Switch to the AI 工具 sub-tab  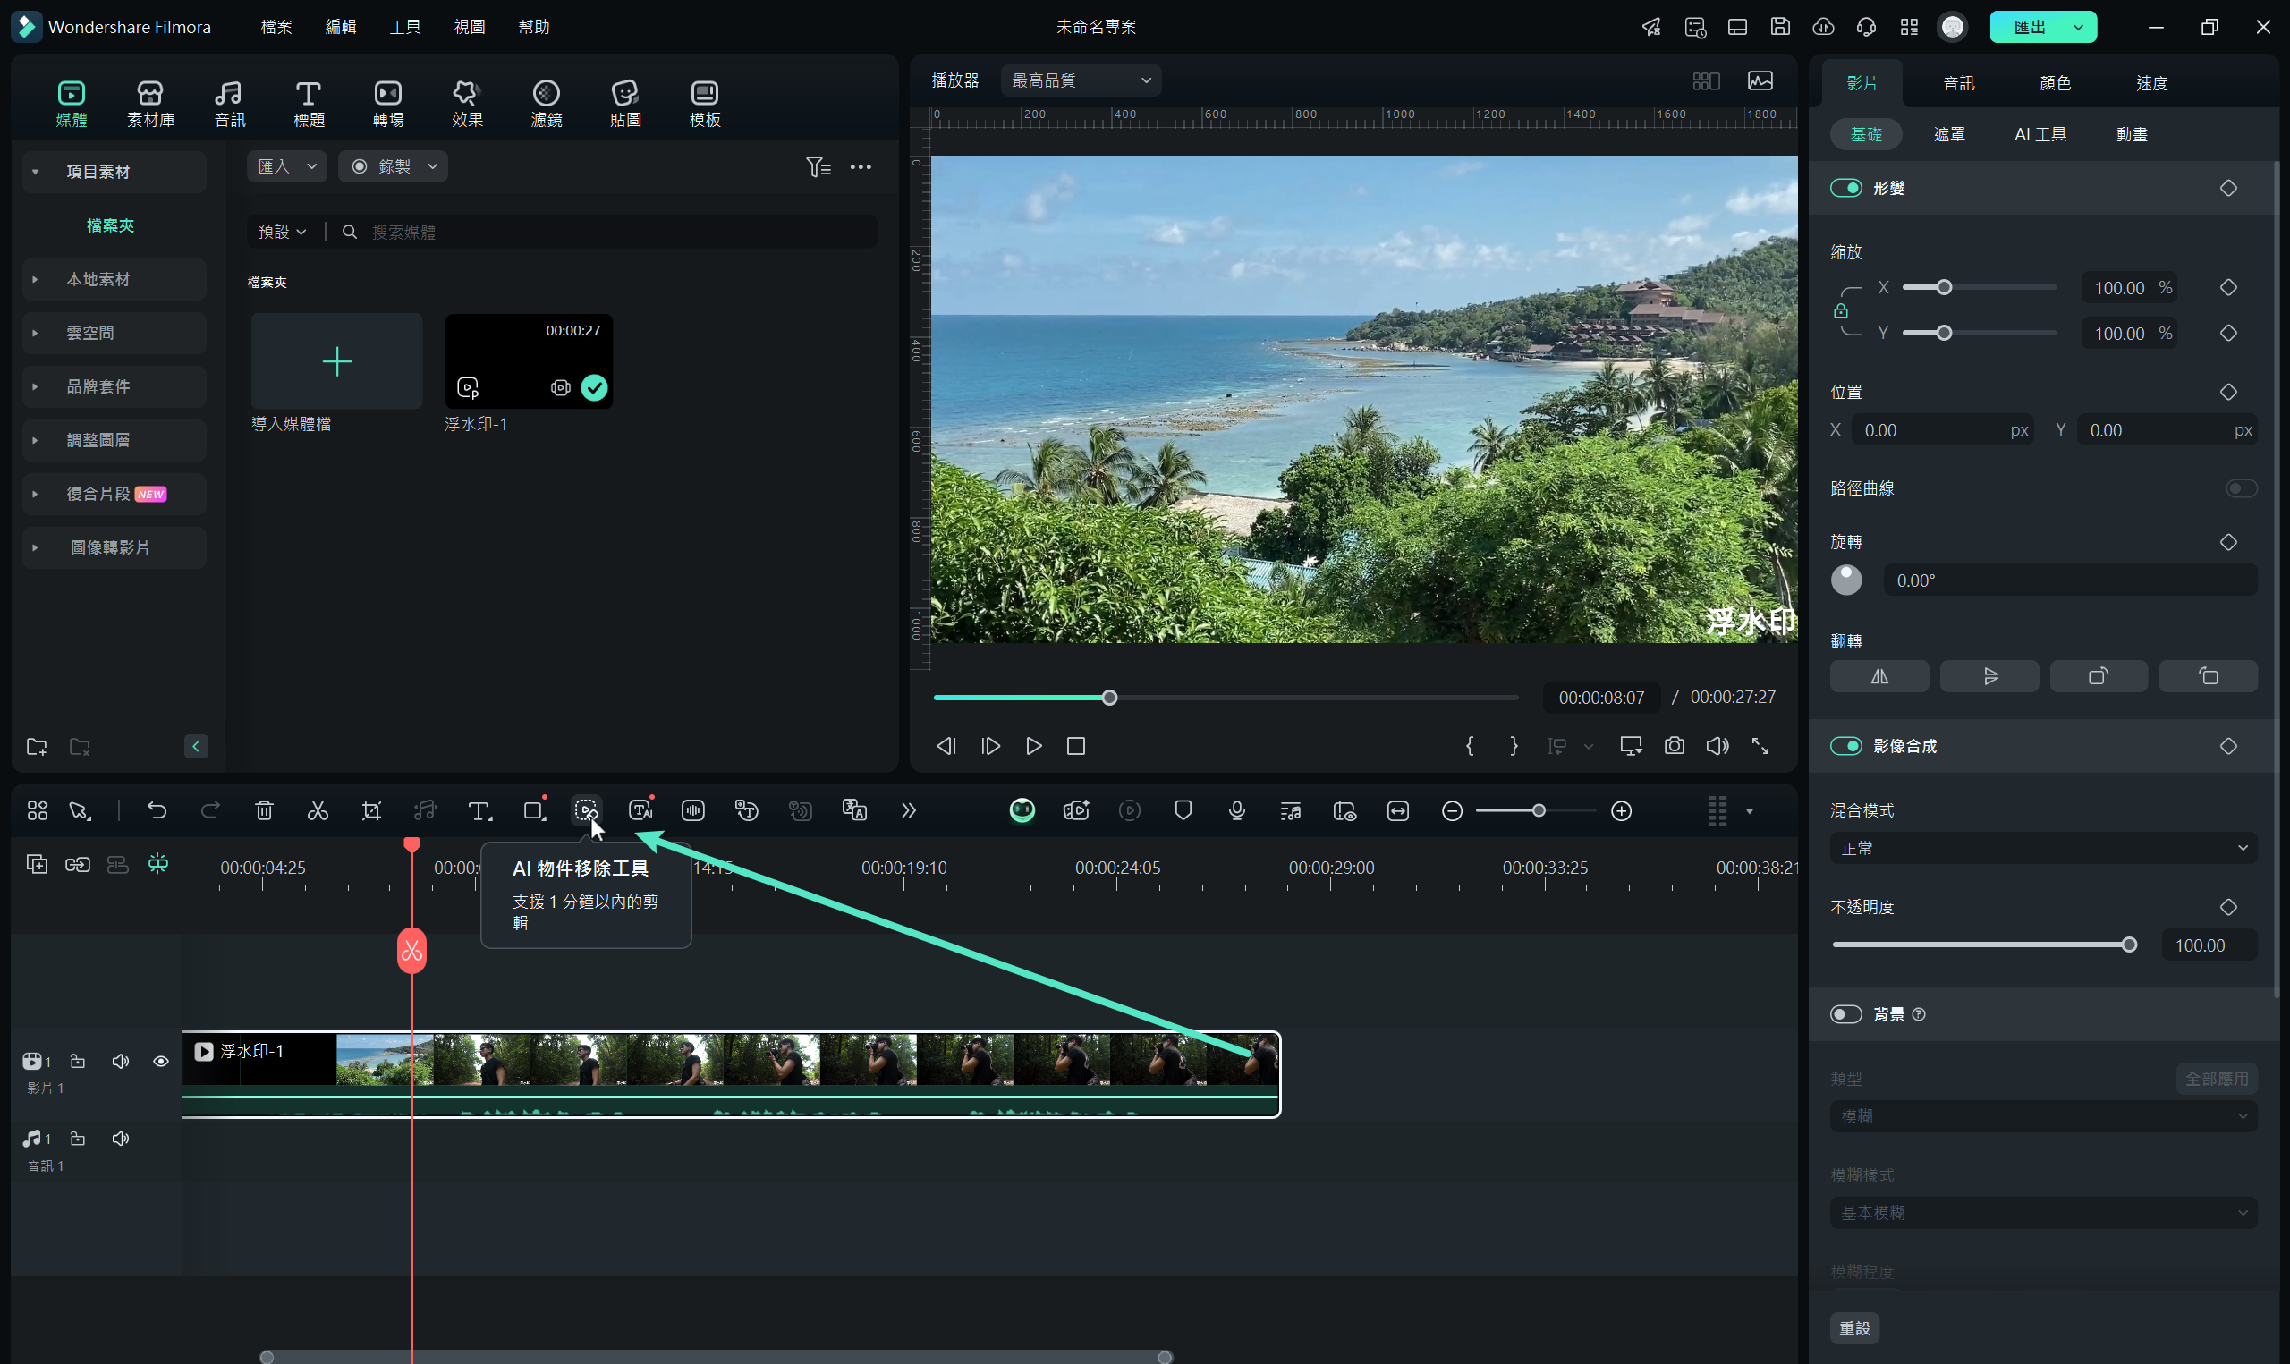pyautogui.click(x=2040, y=134)
